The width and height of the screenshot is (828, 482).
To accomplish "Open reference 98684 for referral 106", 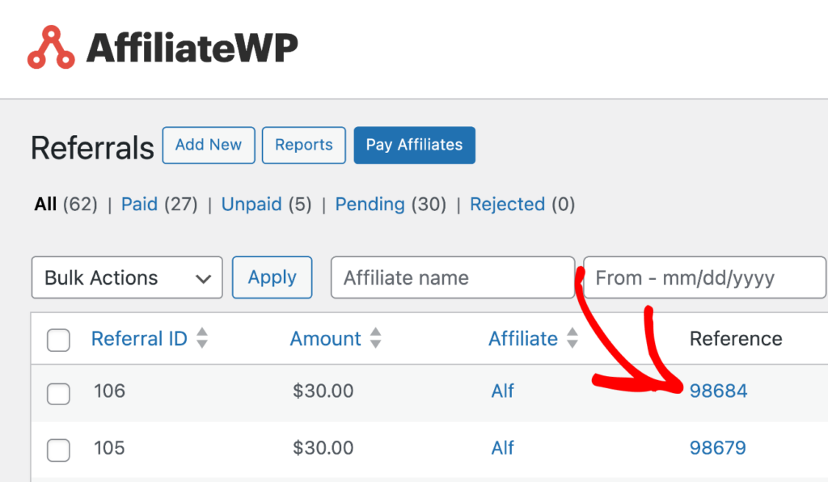I will (719, 391).
